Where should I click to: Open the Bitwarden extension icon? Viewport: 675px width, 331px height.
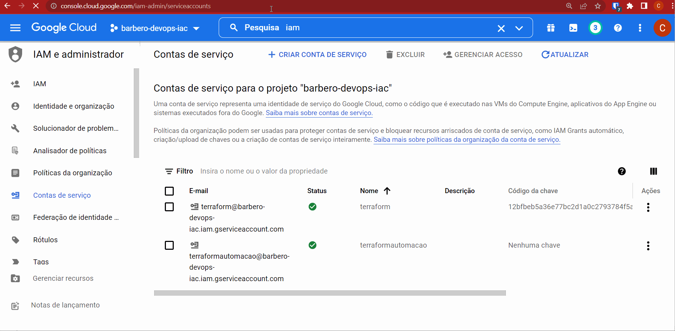pos(616,6)
